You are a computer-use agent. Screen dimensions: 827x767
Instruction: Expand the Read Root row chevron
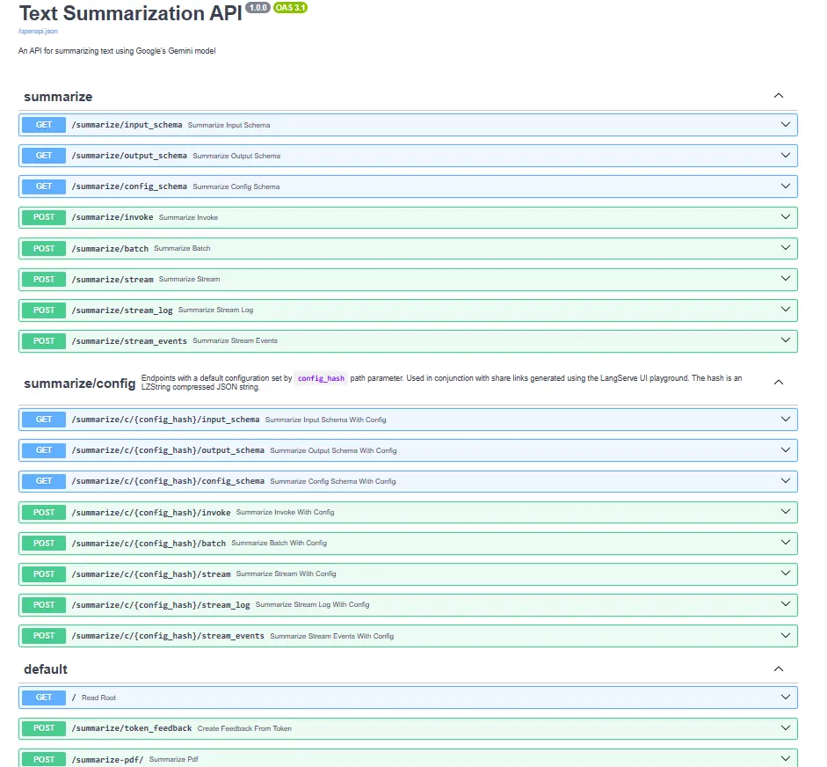coord(786,697)
